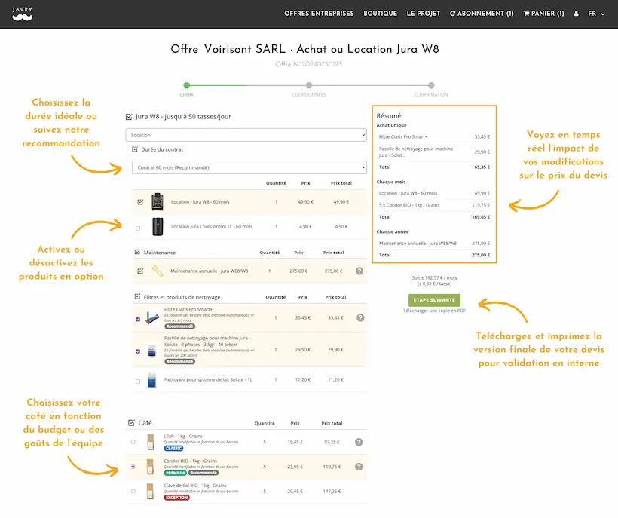
Task: Click the Condor BIO coffee bag image
Action: coord(150,467)
